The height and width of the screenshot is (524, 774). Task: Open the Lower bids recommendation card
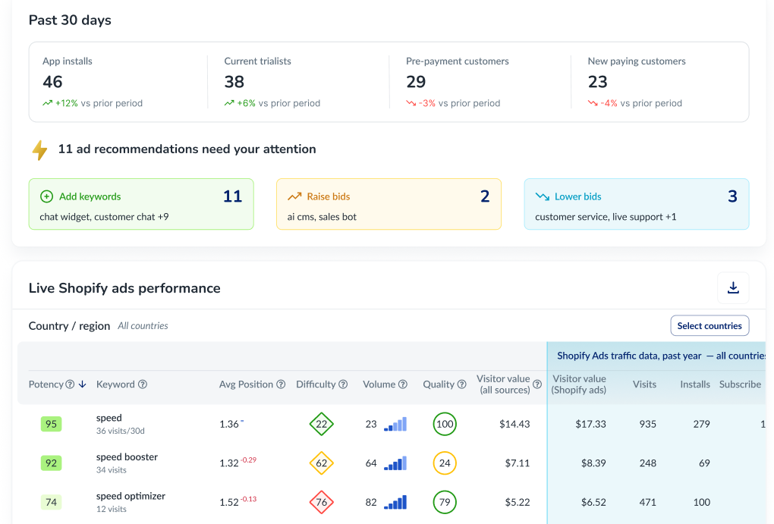coord(637,204)
